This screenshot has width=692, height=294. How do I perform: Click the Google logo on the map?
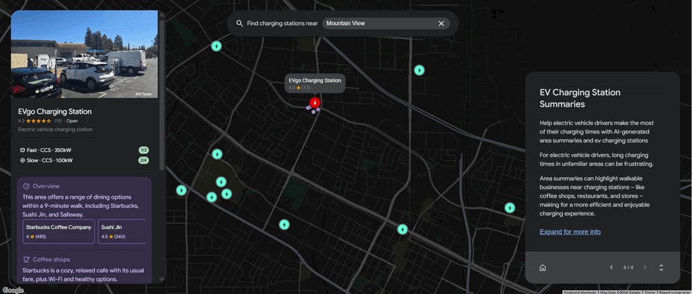[12, 290]
